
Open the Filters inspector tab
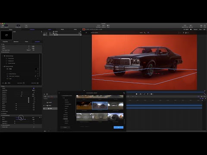27,42
